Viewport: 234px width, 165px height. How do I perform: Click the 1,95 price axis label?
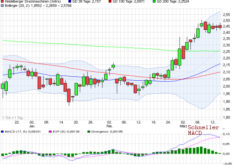tap(227, 94)
